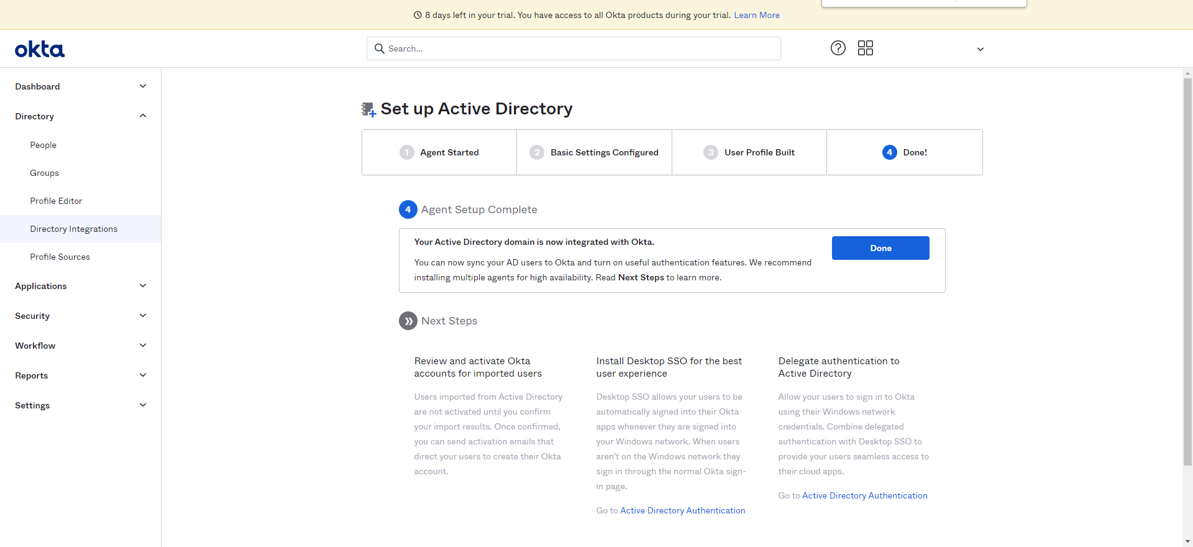The image size is (1193, 547).
Task: Click the scrollbar up arrow
Action: [1187, 73]
